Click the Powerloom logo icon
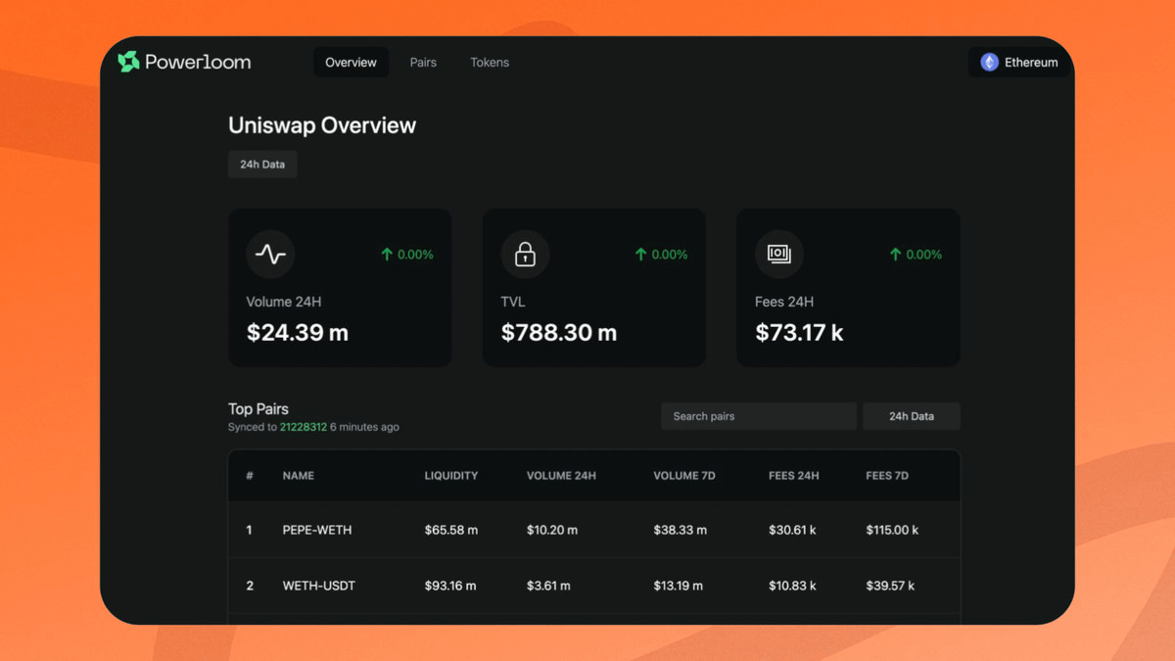The width and height of the screenshot is (1175, 661). pos(128,62)
